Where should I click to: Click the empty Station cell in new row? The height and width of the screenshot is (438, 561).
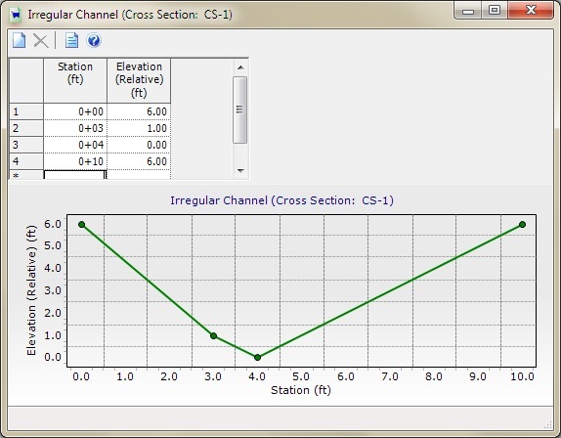[x=75, y=175]
